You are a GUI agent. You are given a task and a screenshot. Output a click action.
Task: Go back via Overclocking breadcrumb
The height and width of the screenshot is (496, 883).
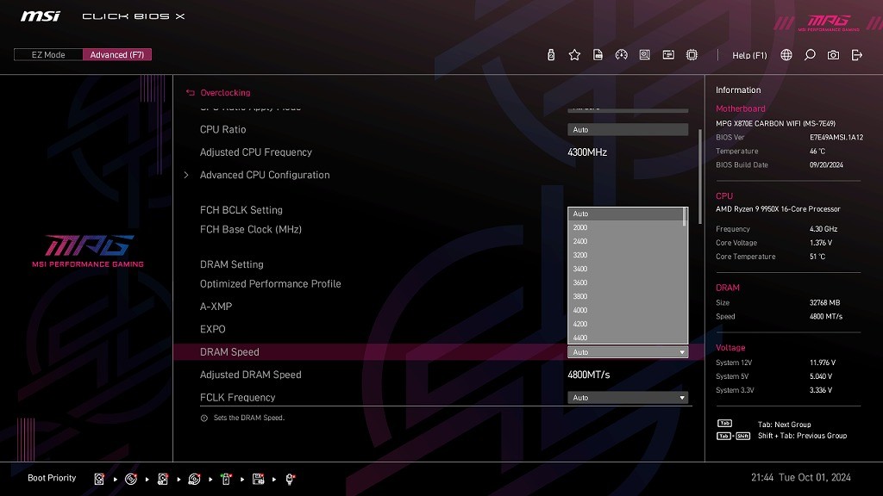tap(224, 93)
